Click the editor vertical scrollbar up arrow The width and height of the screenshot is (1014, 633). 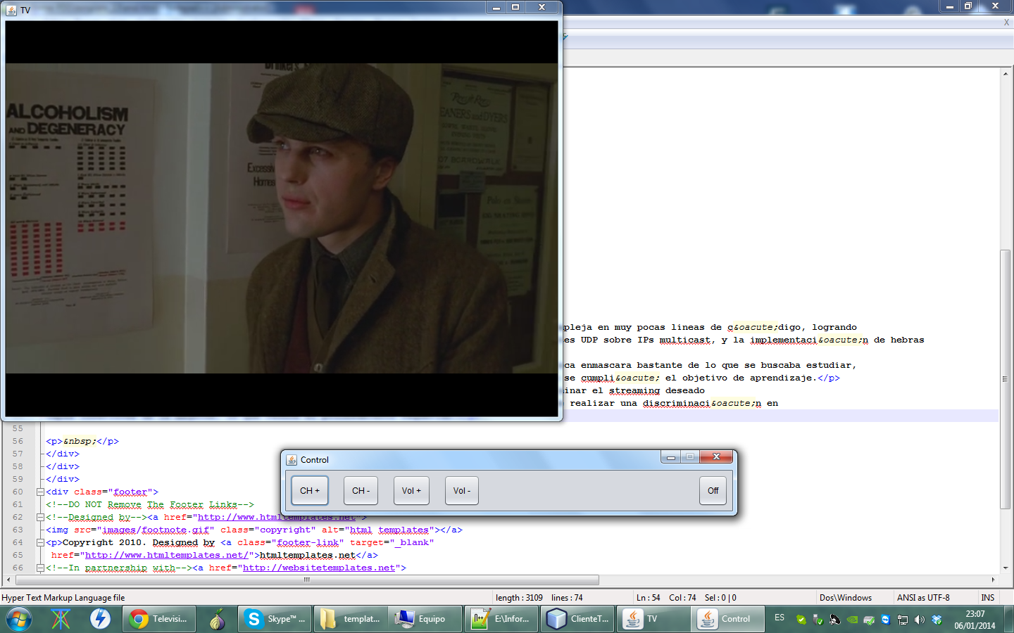1006,74
